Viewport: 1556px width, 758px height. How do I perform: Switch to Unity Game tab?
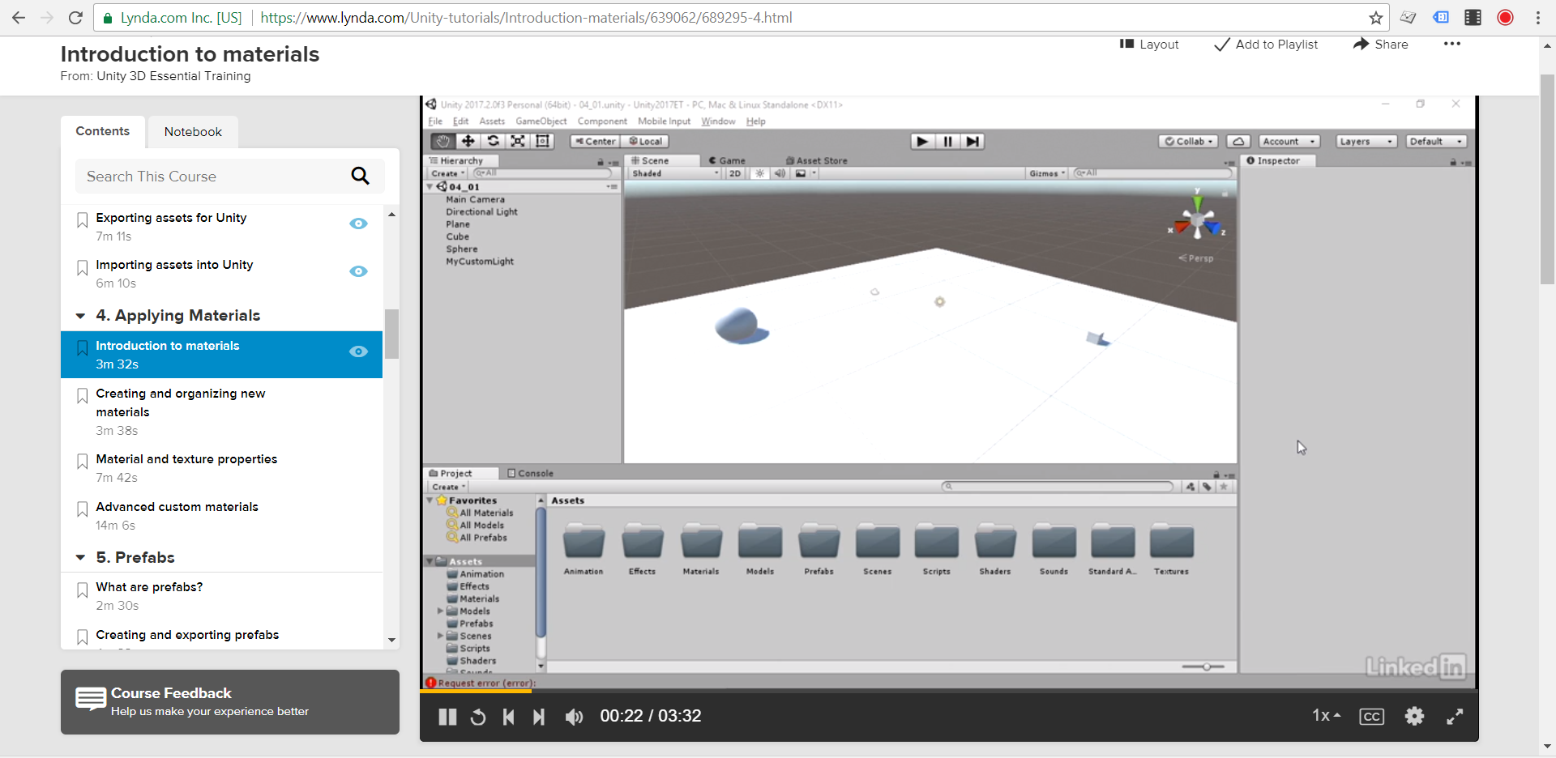tap(726, 160)
